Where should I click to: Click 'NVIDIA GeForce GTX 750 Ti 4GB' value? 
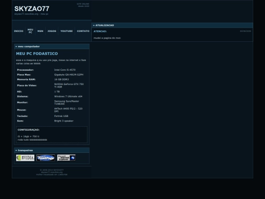pos(69,85)
